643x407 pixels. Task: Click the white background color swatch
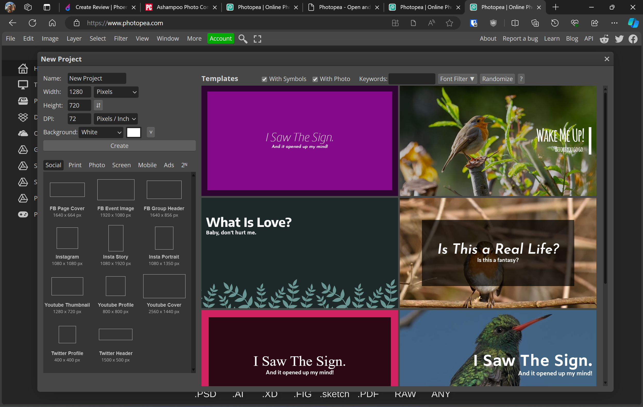(133, 132)
